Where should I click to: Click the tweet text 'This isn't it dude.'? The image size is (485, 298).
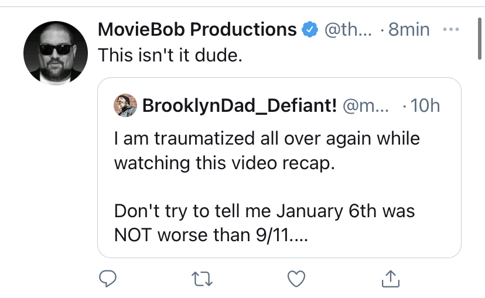click(170, 56)
